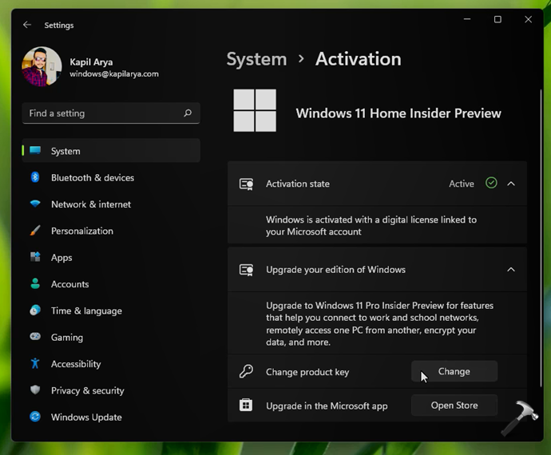This screenshot has width=551, height=455.
Task: Go to System in the breadcrumb
Action: point(256,59)
